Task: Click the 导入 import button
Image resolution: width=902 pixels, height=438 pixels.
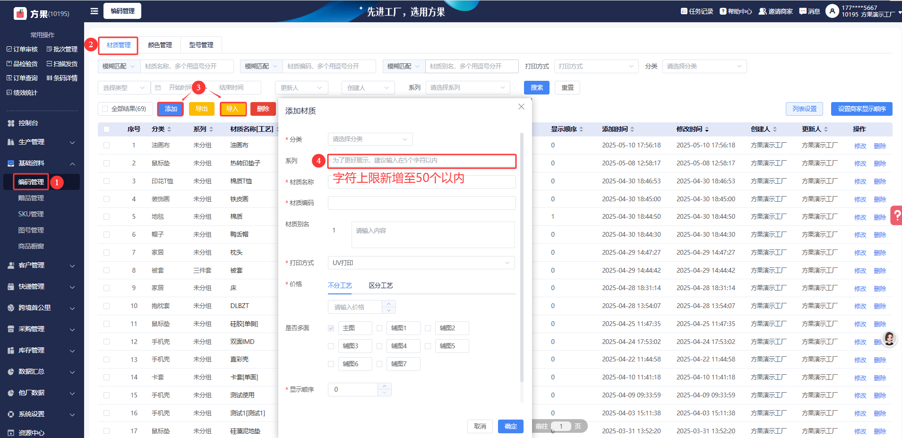Action: [232, 109]
